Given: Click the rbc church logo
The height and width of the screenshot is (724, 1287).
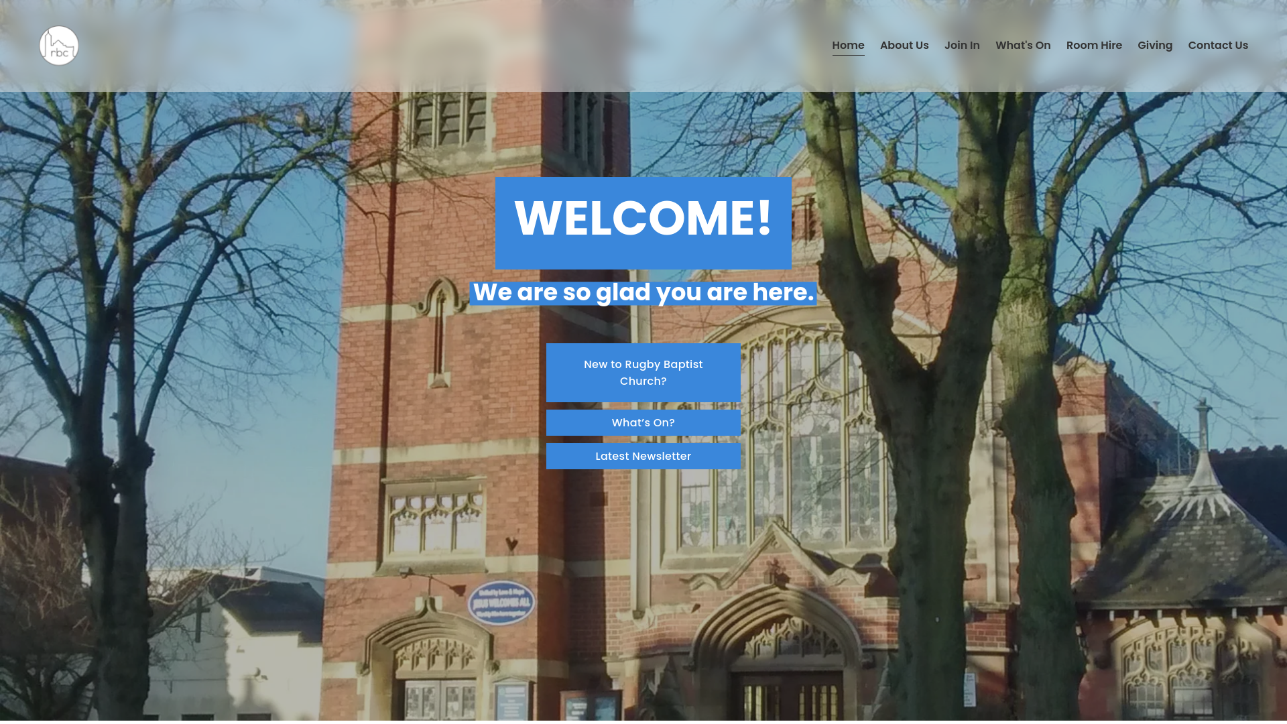Looking at the screenshot, I should click(59, 46).
